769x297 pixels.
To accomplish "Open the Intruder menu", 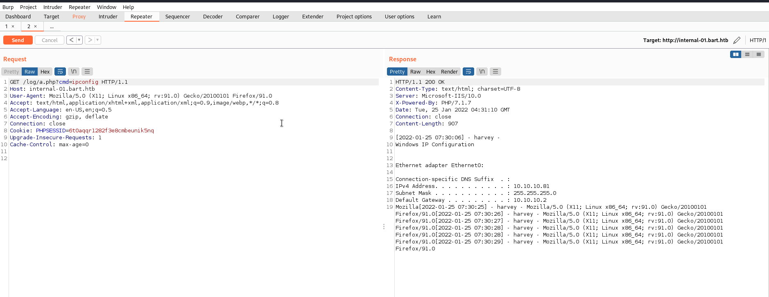I will [x=53, y=7].
